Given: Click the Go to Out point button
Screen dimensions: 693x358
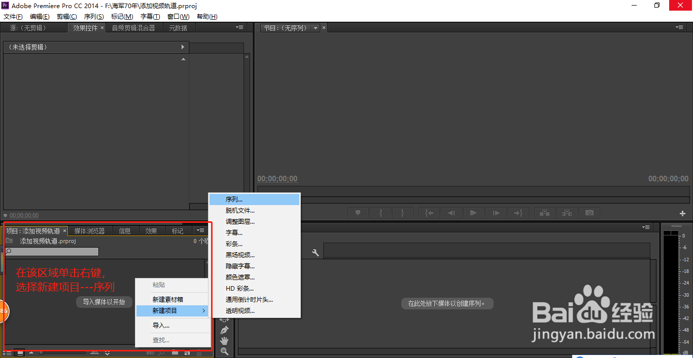Looking at the screenshot, I should [x=518, y=213].
